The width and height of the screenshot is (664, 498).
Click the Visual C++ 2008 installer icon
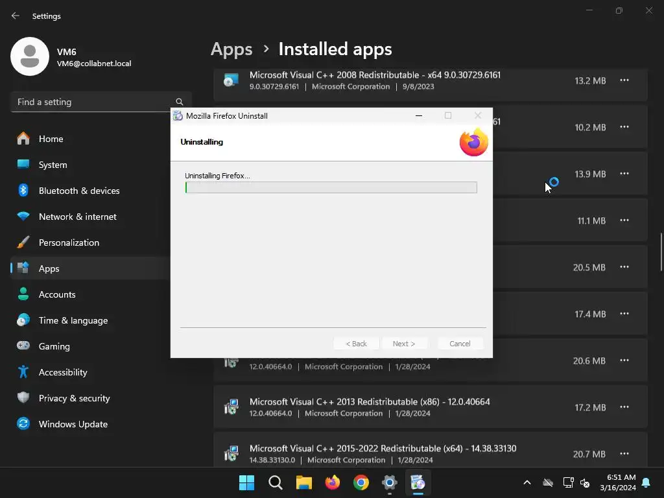click(x=231, y=80)
